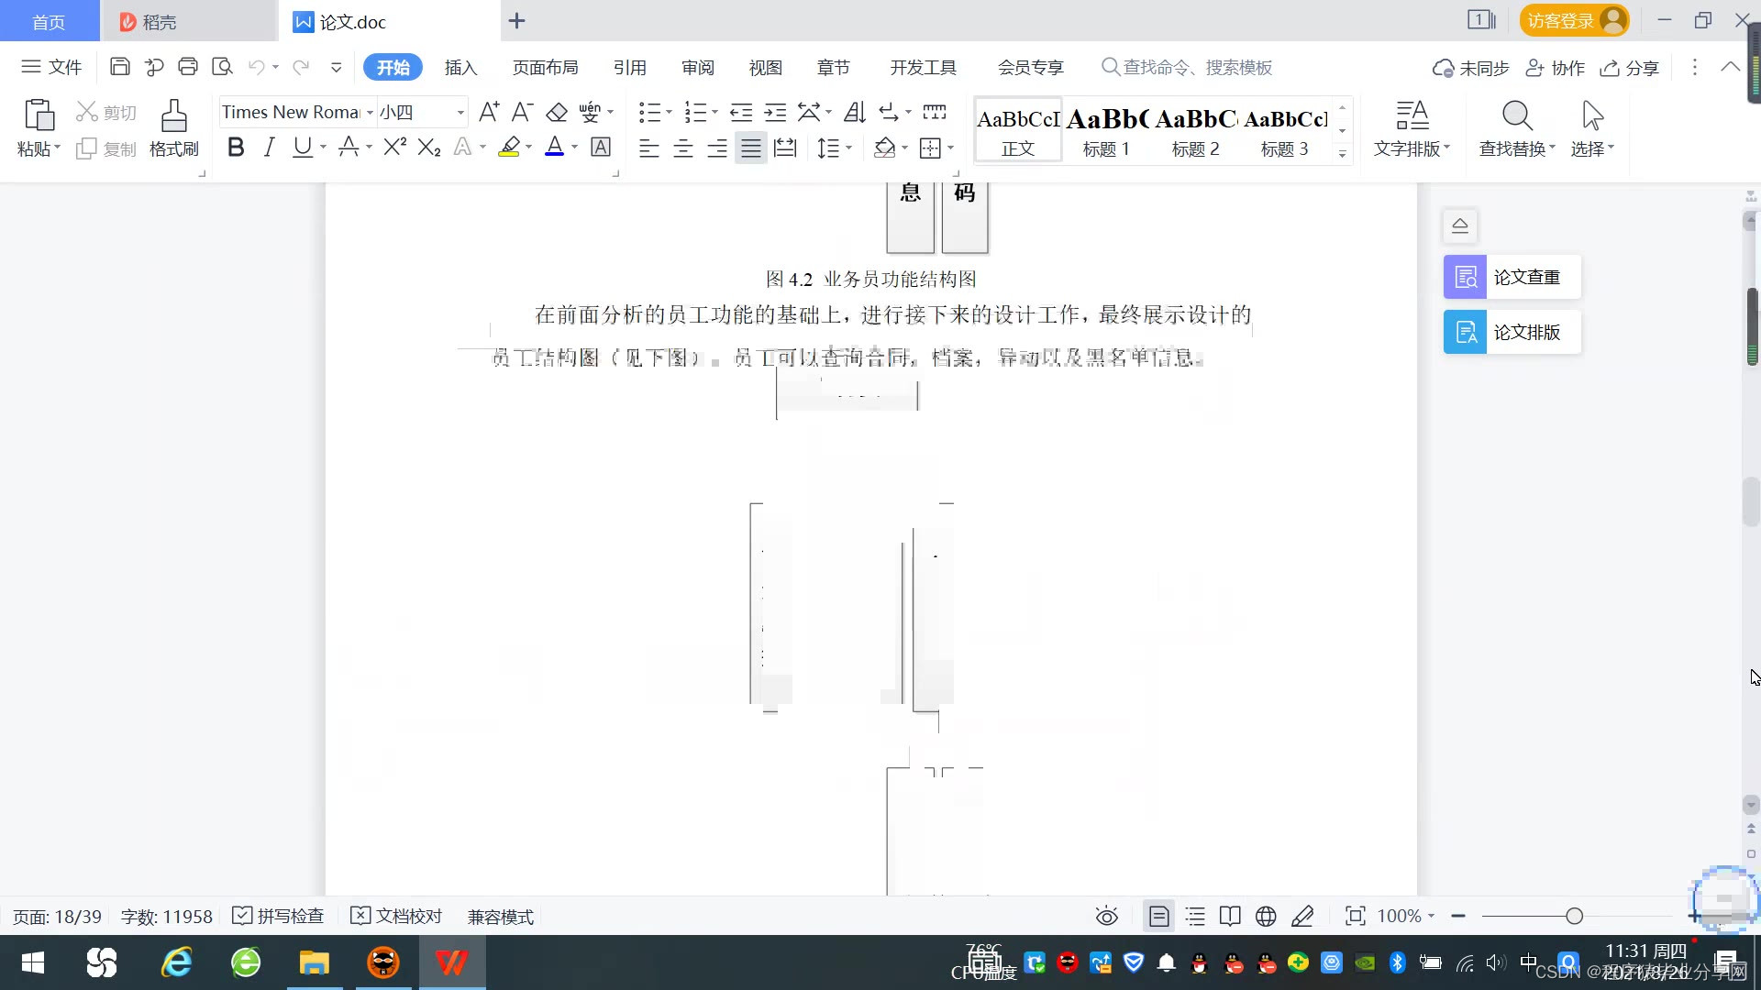Click the zoom slider handle
The height and width of the screenshot is (990, 1761).
click(x=1575, y=917)
